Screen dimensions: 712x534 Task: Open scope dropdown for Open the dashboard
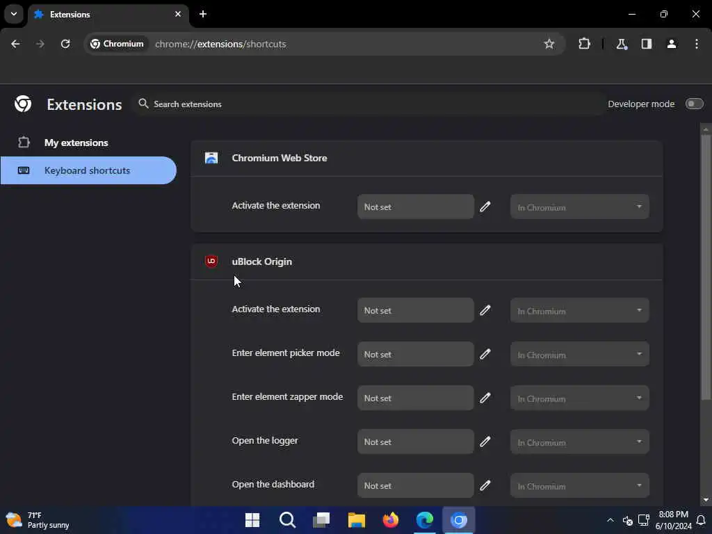tap(579, 485)
